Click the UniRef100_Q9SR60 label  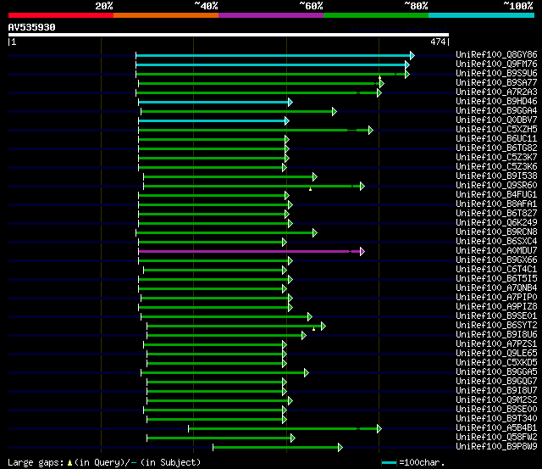(496, 186)
